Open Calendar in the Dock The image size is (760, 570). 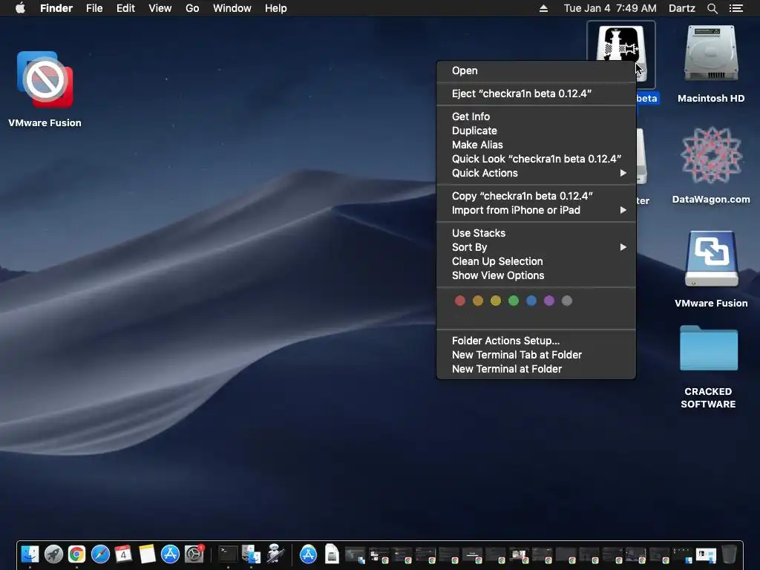[124, 554]
